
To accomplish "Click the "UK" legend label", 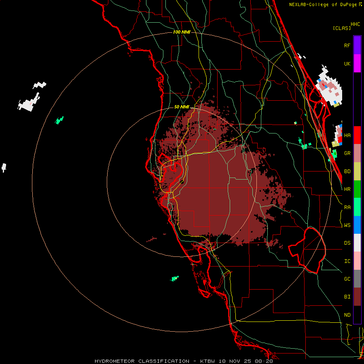I will (347, 63).
